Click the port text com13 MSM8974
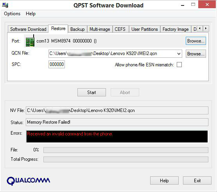The image size is (217, 192). click(66, 41)
